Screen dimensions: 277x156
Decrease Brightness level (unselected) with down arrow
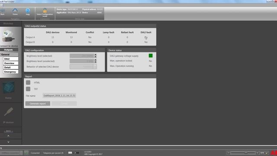click(95, 62)
